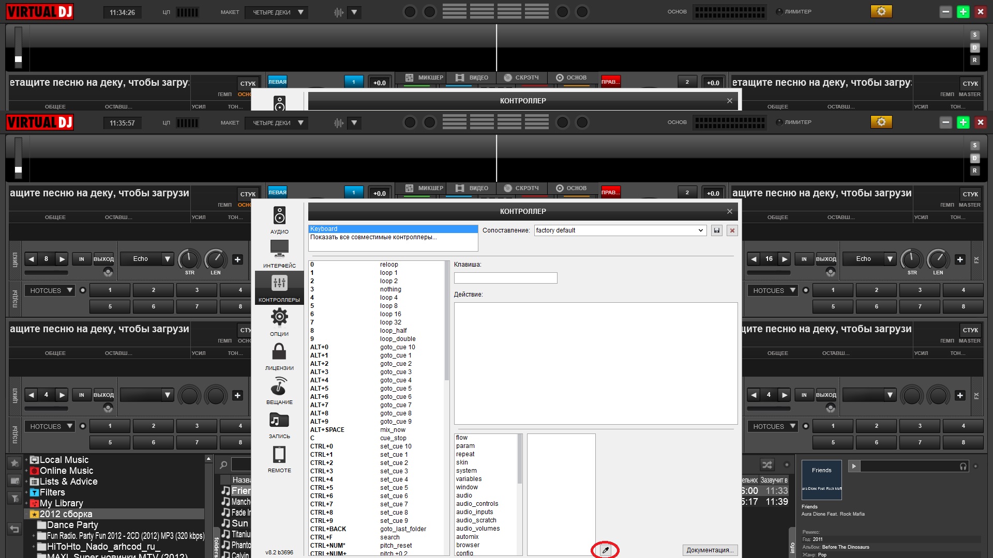The height and width of the screenshot is (558, 993).
Task: Switch to the ОСНОВ tab in lower window
Action: 571,189
